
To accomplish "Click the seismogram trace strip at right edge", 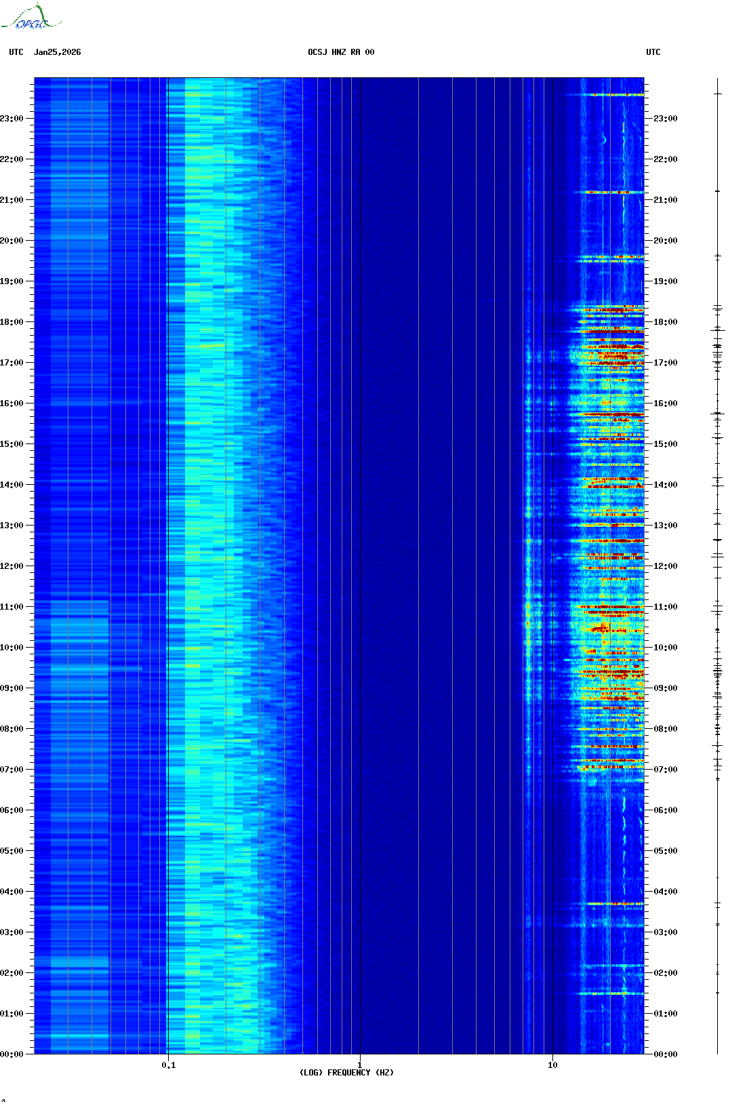I will point(718,566).
